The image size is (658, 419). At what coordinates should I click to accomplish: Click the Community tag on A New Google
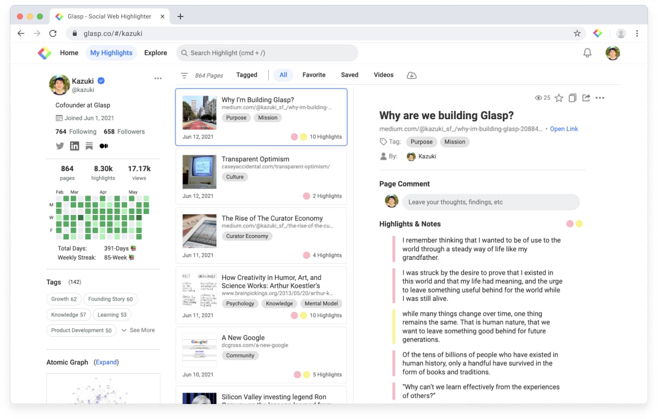coord(240,356)
